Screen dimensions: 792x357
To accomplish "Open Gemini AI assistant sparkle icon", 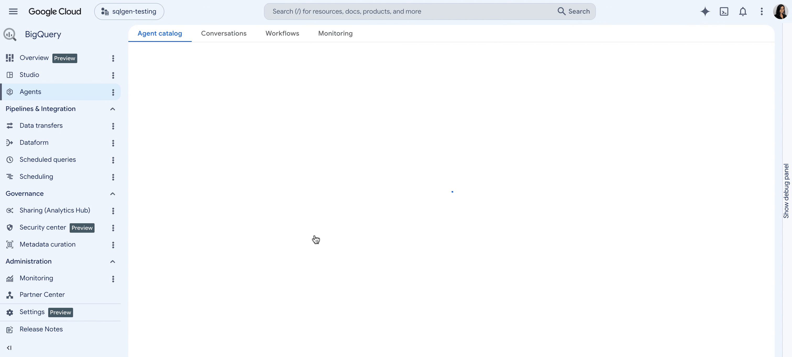I will click(705, 11).
